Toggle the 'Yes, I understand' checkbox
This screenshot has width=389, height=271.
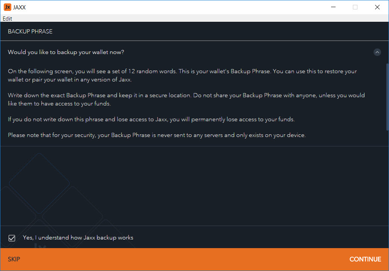click(x=12, y=238)
